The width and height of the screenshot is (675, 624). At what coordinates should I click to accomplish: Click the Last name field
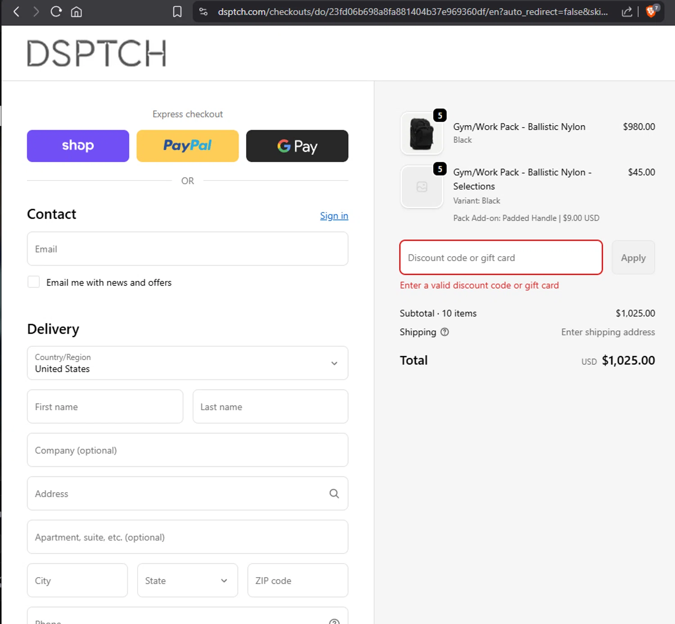coord(270,407)
